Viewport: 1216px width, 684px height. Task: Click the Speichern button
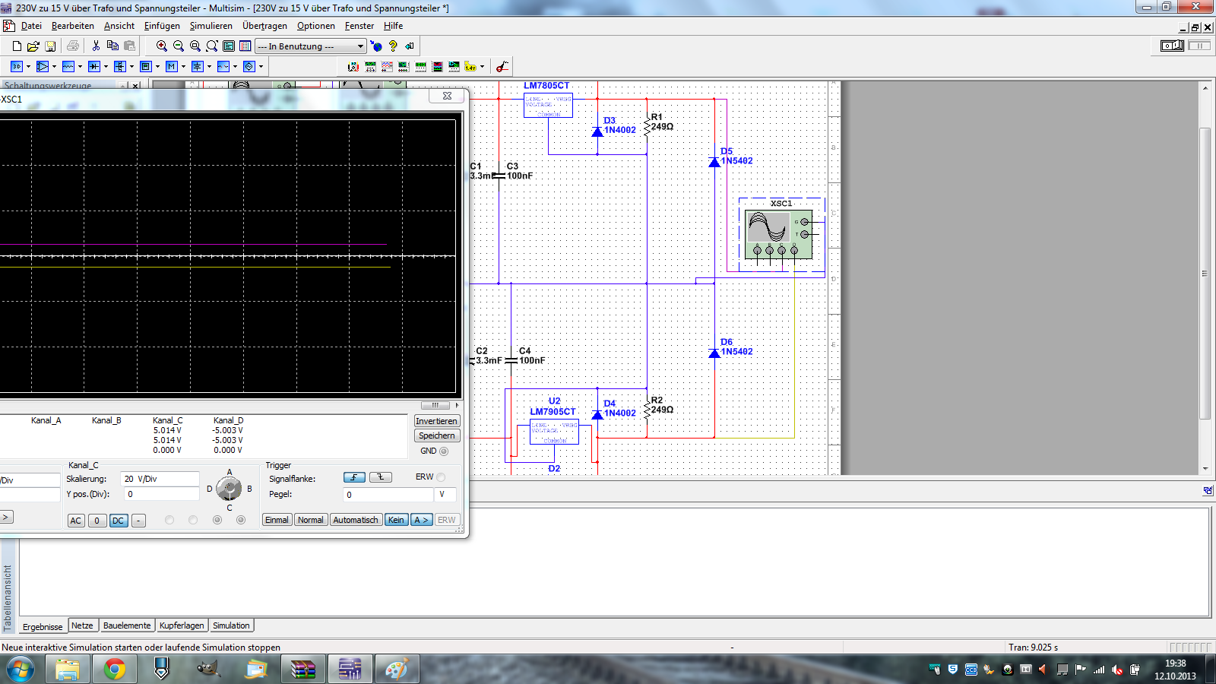click(436, 435)
